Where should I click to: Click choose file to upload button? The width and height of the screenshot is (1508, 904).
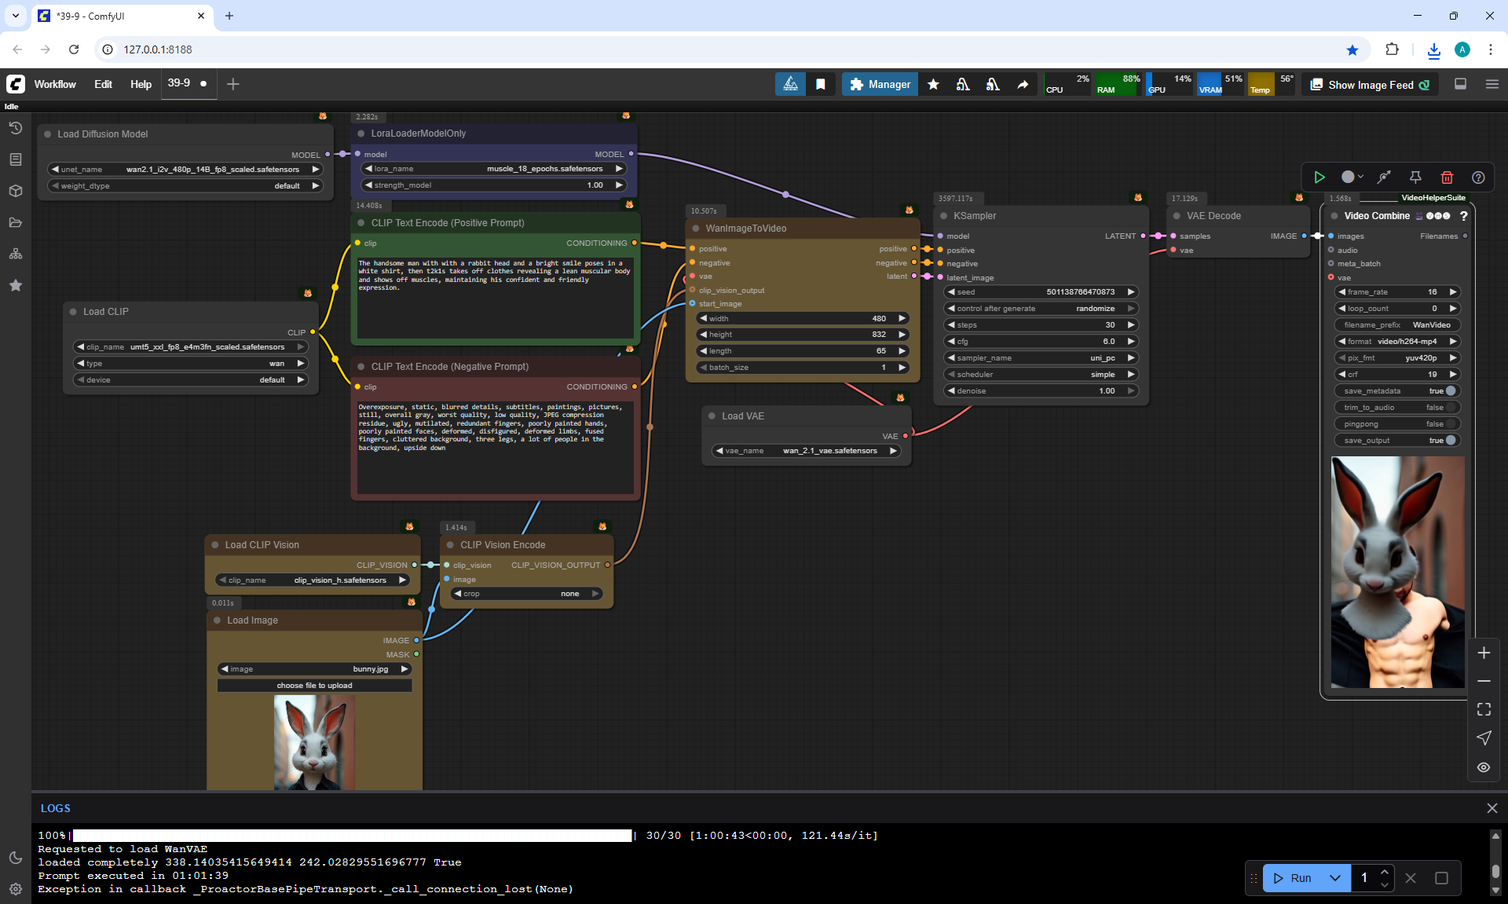[314, 686]
